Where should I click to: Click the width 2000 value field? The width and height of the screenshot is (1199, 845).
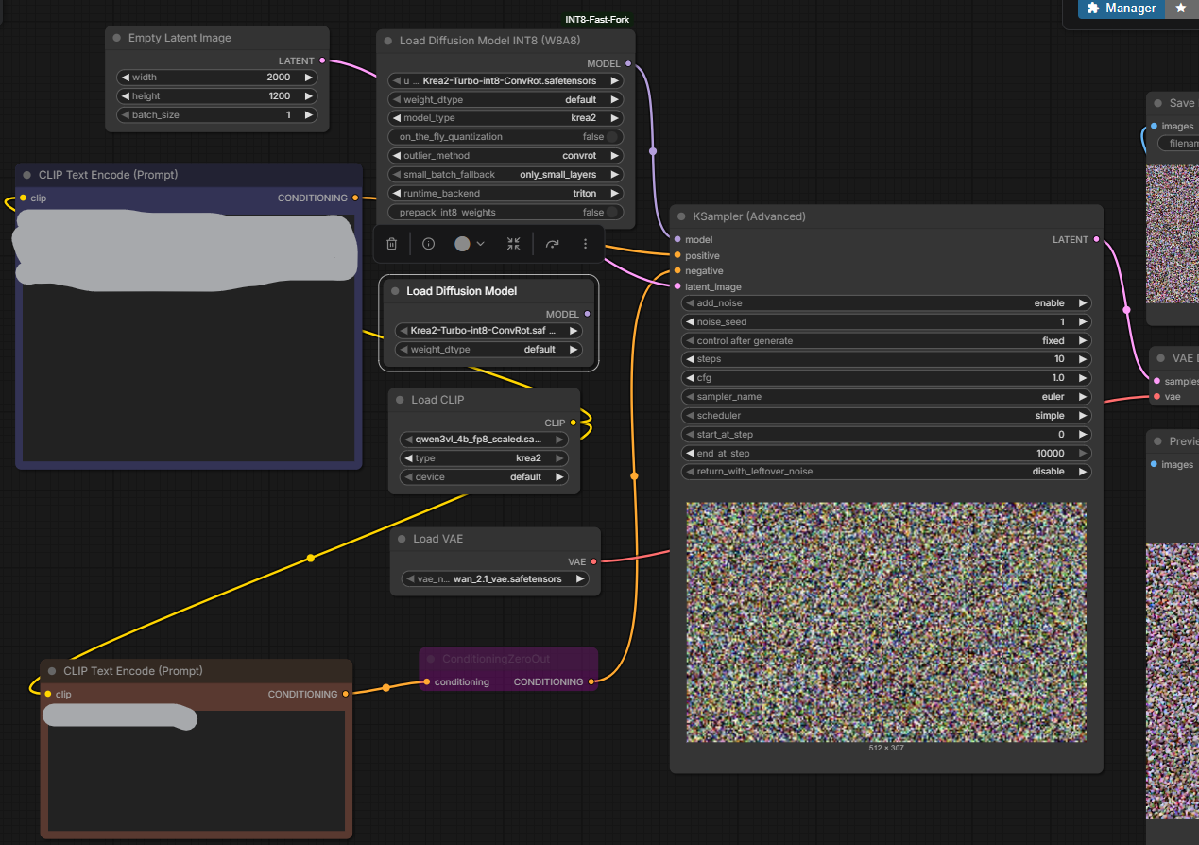pos(216,78)
